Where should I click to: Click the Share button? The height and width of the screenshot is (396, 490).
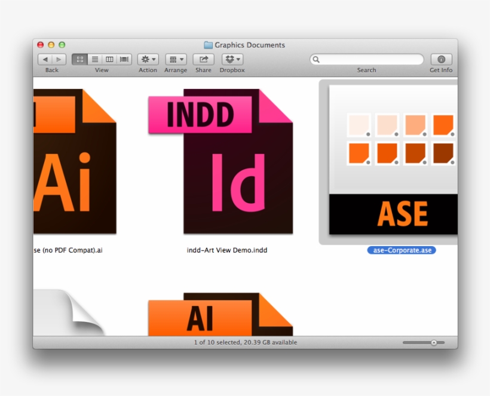[203, 59]
